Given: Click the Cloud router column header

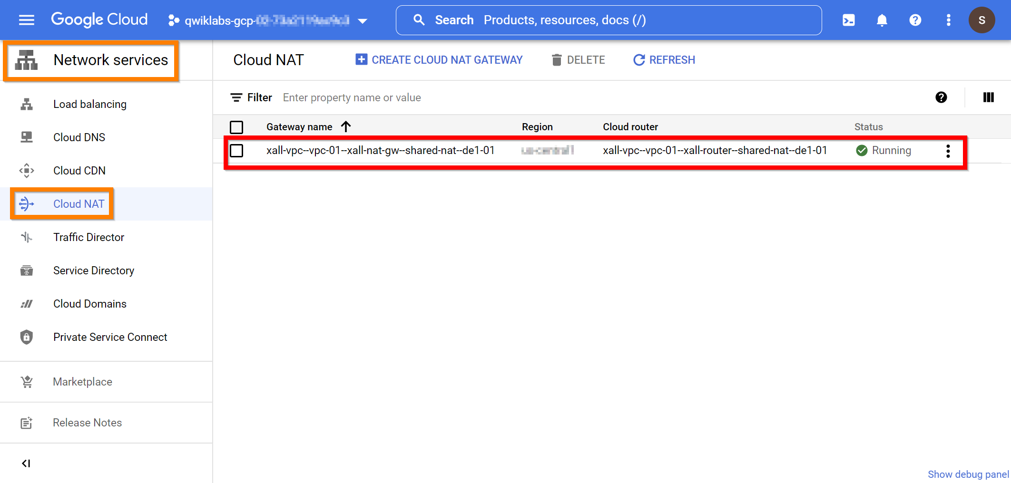Looking at the screenshot, I should pos(630,127).
